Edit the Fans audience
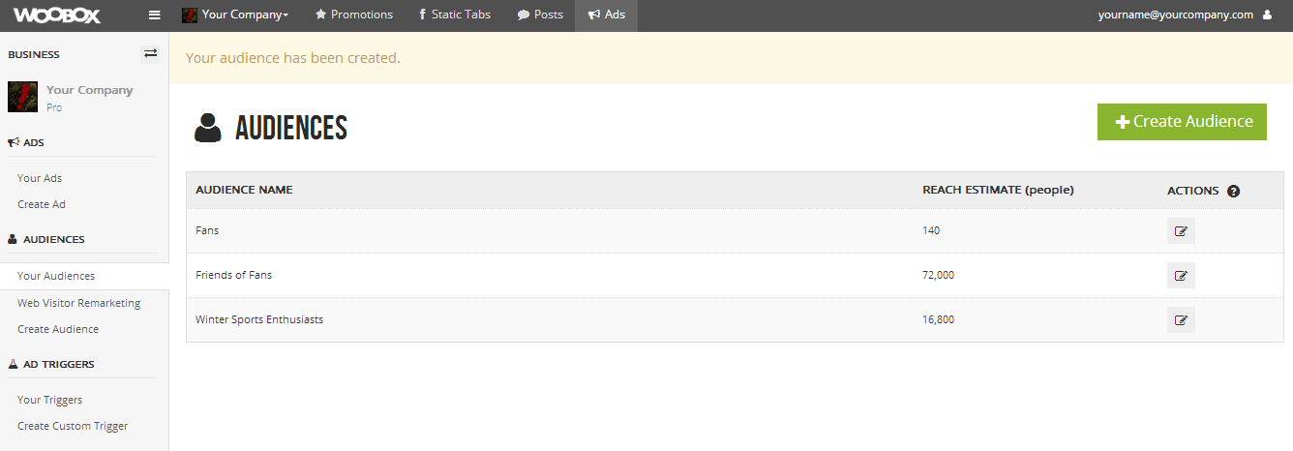The width and height of the screenshot is (1293, 451). pyautogui.click(x=1181, y=231)
